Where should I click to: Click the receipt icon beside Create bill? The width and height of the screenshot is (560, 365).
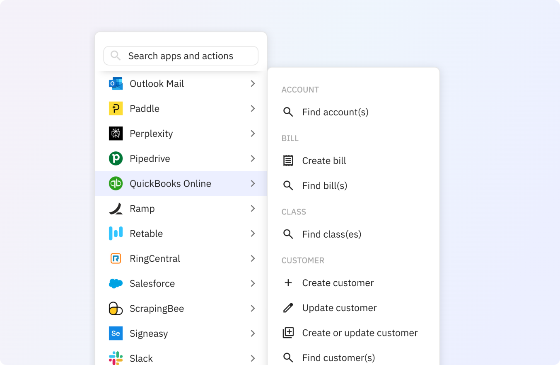[288, 161]
